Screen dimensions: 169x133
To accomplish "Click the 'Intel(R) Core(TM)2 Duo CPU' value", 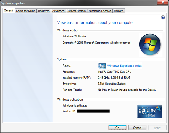I will (x=114, y=72).
